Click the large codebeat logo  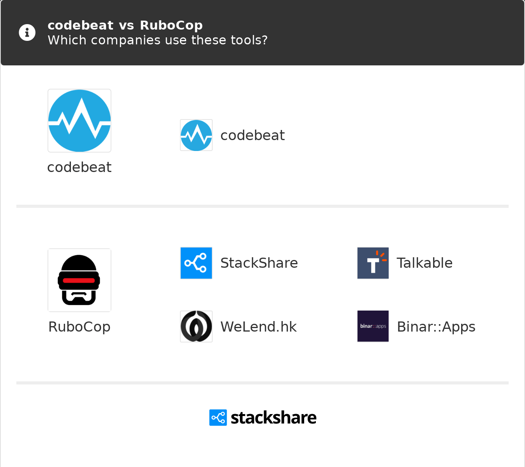click(x=79, y=121)
